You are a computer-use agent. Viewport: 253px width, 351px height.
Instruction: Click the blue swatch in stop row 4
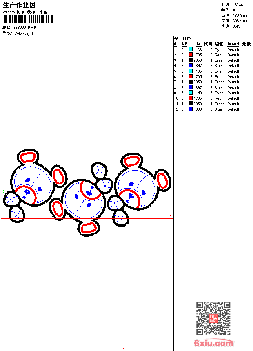click(190, 65)
